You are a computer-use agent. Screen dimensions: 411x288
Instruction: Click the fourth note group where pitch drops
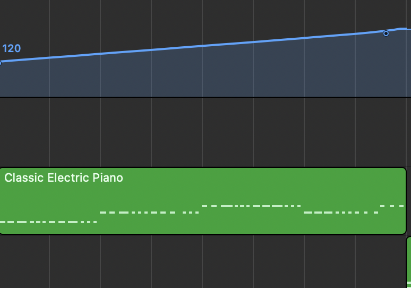pyautogui.click(x=340, y=213)
